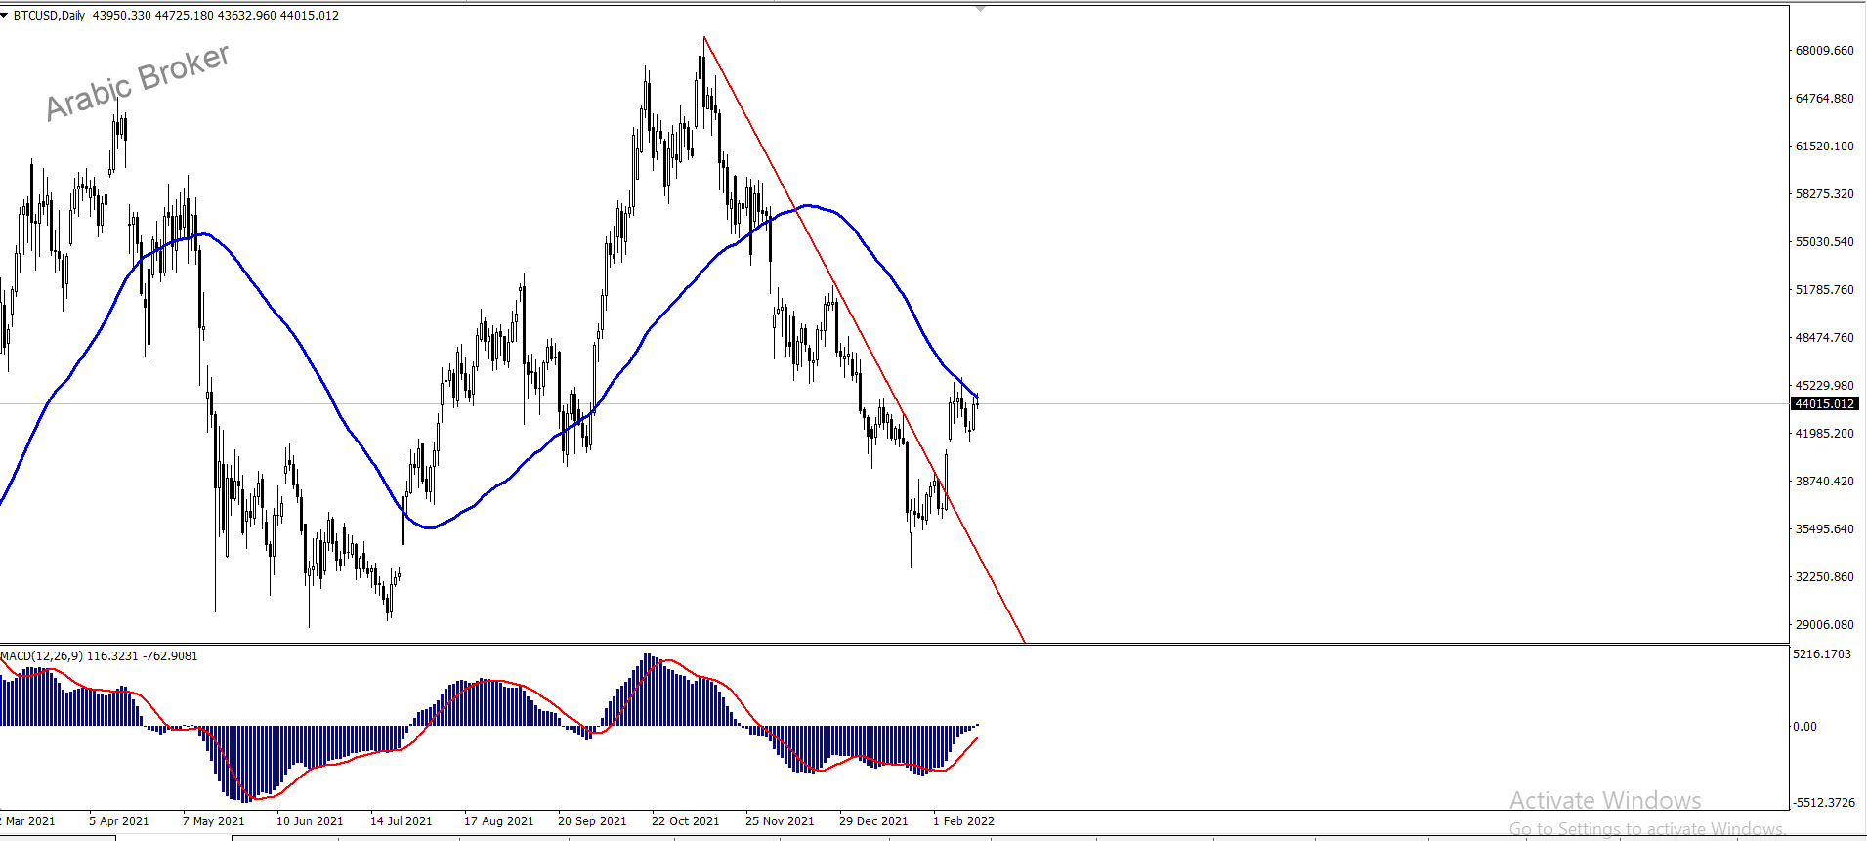Click the latest candlestick near 44015
This screenshot has height=841, width=1867.
[x=976, y=410]
